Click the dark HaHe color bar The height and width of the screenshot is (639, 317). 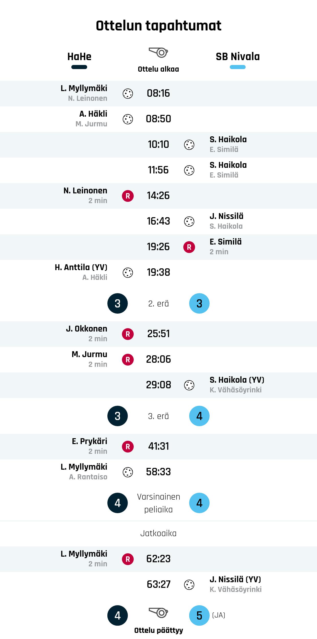79,67
